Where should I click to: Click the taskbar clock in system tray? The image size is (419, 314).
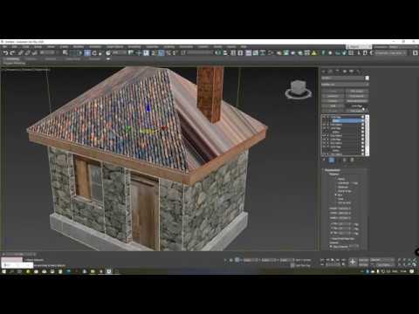[x=403, y=271]
